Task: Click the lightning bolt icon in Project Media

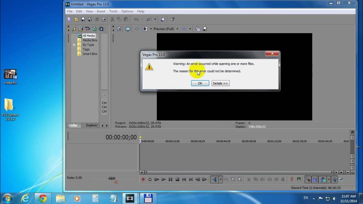Action: [74, 29]
